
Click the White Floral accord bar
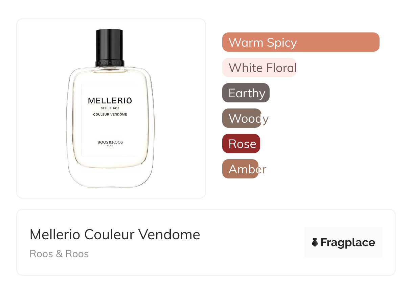[259, 68]
